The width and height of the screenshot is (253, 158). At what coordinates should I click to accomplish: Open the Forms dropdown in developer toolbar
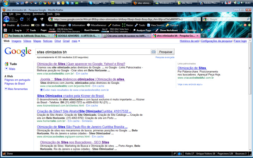(x=47, y=25)
